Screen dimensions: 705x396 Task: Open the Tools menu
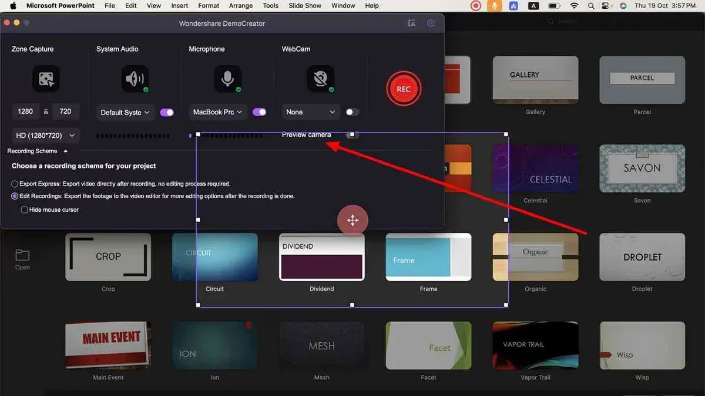271,6
